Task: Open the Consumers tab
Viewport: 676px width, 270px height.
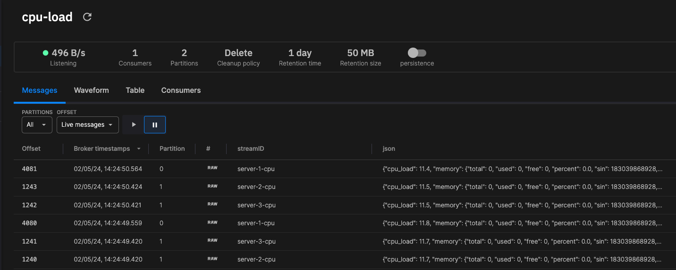Action: [x=181, y=90]
